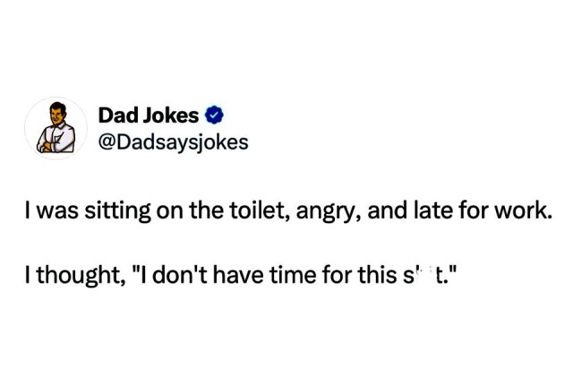Select the word "this" in the punchline

[x=378, y=275]
